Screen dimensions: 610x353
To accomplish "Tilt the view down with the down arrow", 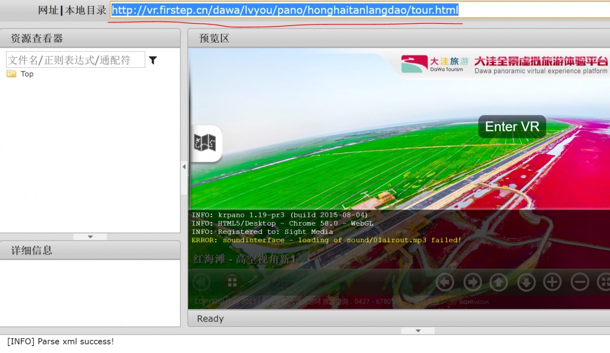I will click(526, 282).
